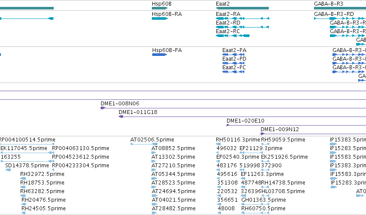Select the Eaat2 gene bar glyph
The height and width of the screenshot is (215, 366).
point(242,8)
